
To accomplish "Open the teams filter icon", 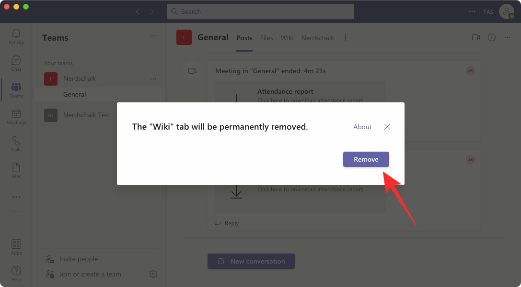I will click(x=153, y=37).
